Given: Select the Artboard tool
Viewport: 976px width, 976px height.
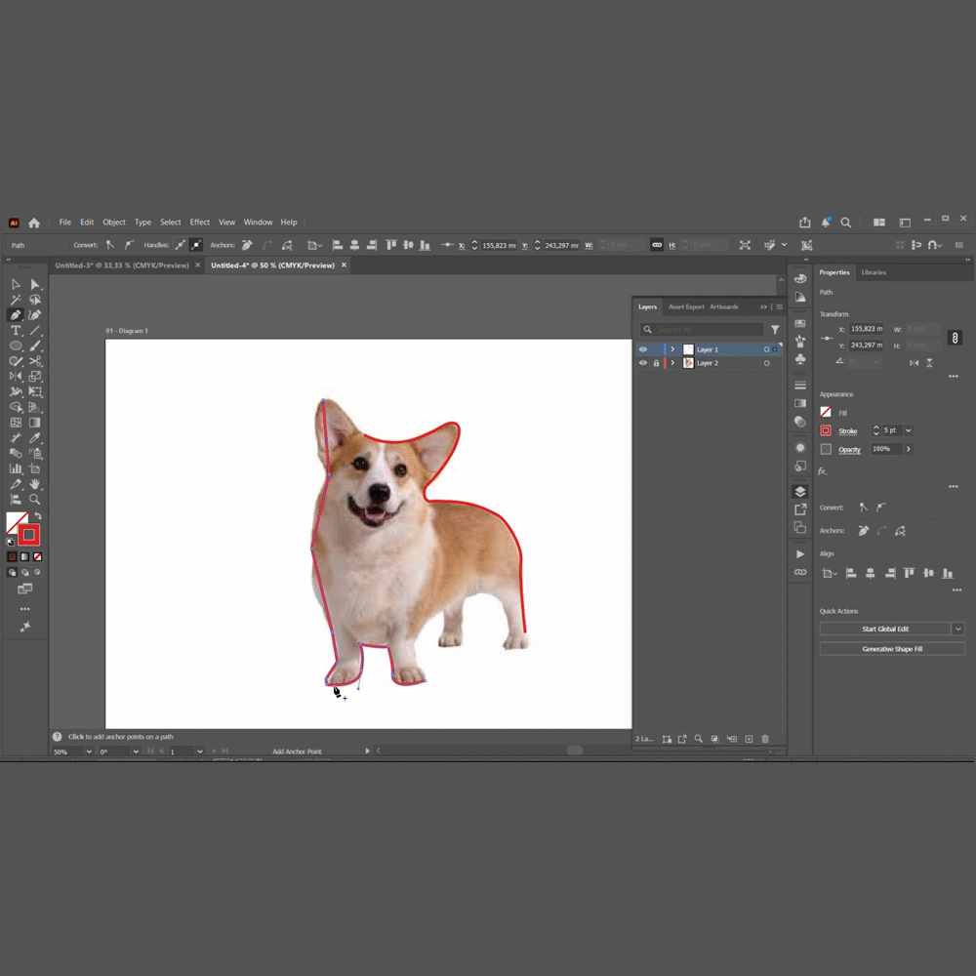Looking at the screenshot, I should tap(35, 468).
